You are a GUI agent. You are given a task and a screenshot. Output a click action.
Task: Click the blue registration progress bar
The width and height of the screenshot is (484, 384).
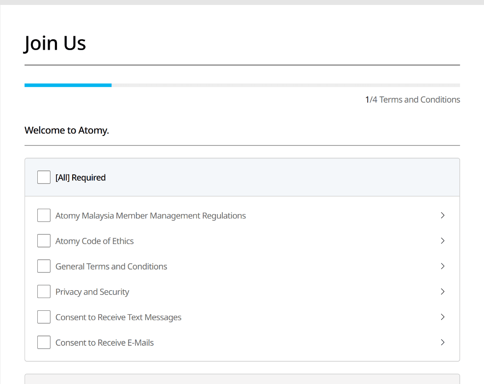(68, 85)
